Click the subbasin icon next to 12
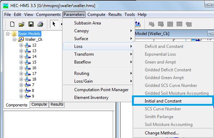 point(28,45)
